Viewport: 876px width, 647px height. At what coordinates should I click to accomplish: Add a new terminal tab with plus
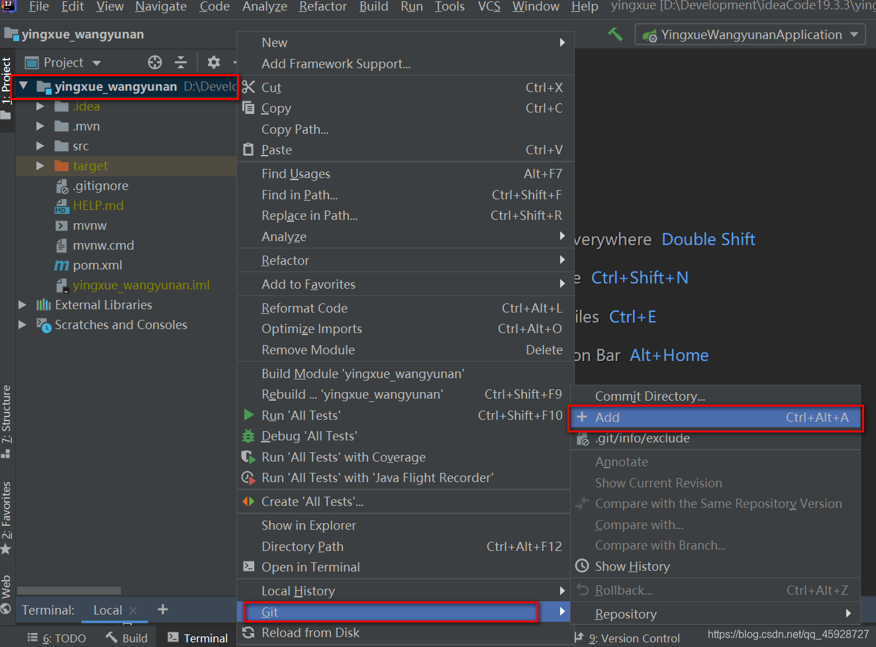point(163,609)
